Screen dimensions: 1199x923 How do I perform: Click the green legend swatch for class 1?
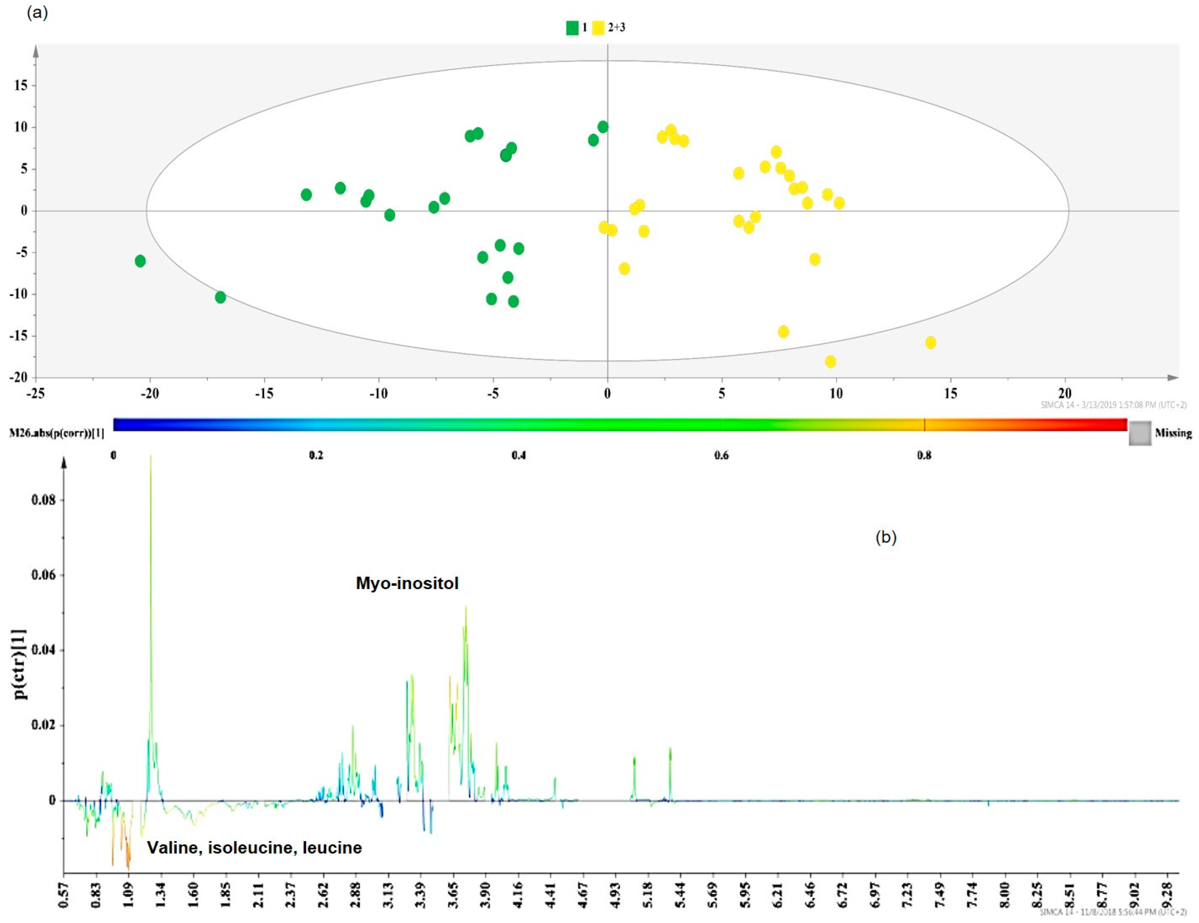[x=572, y=28]
